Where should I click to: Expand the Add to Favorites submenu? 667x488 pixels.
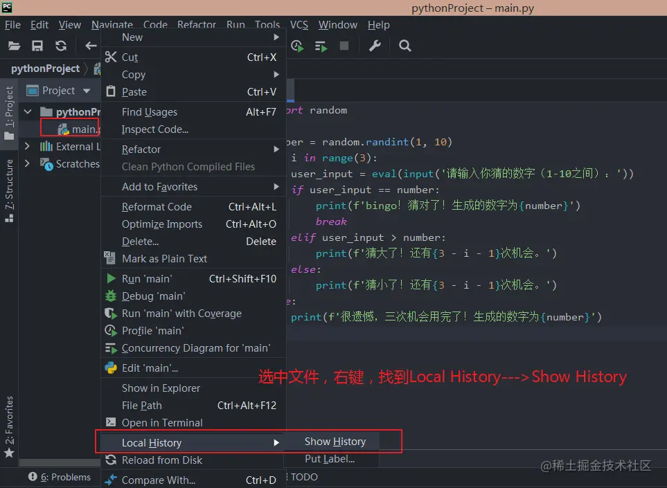coord(193,187)
